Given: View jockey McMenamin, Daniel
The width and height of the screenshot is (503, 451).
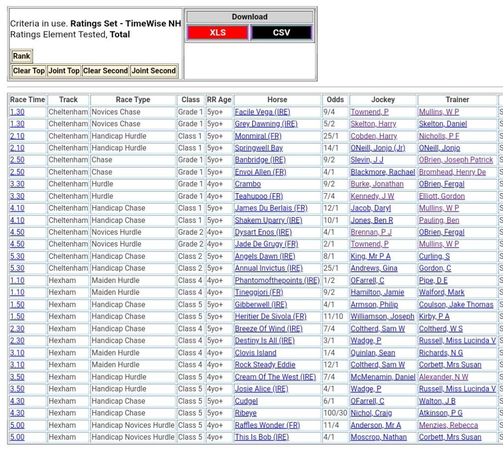Looking at the screenshot, I should 383,377.
